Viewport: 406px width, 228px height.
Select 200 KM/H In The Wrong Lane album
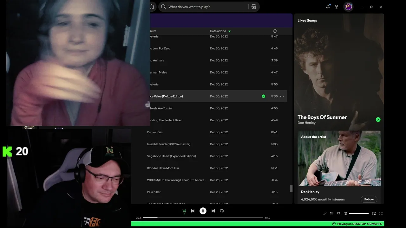[177, 180]
